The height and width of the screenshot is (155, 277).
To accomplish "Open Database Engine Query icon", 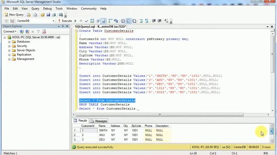I will click(29, 15).
